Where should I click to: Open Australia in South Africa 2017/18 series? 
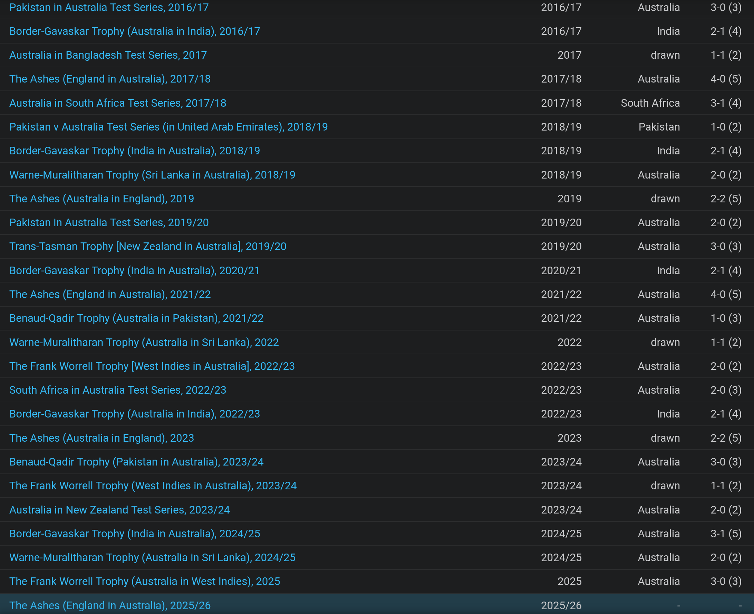[x=118, y=103]
